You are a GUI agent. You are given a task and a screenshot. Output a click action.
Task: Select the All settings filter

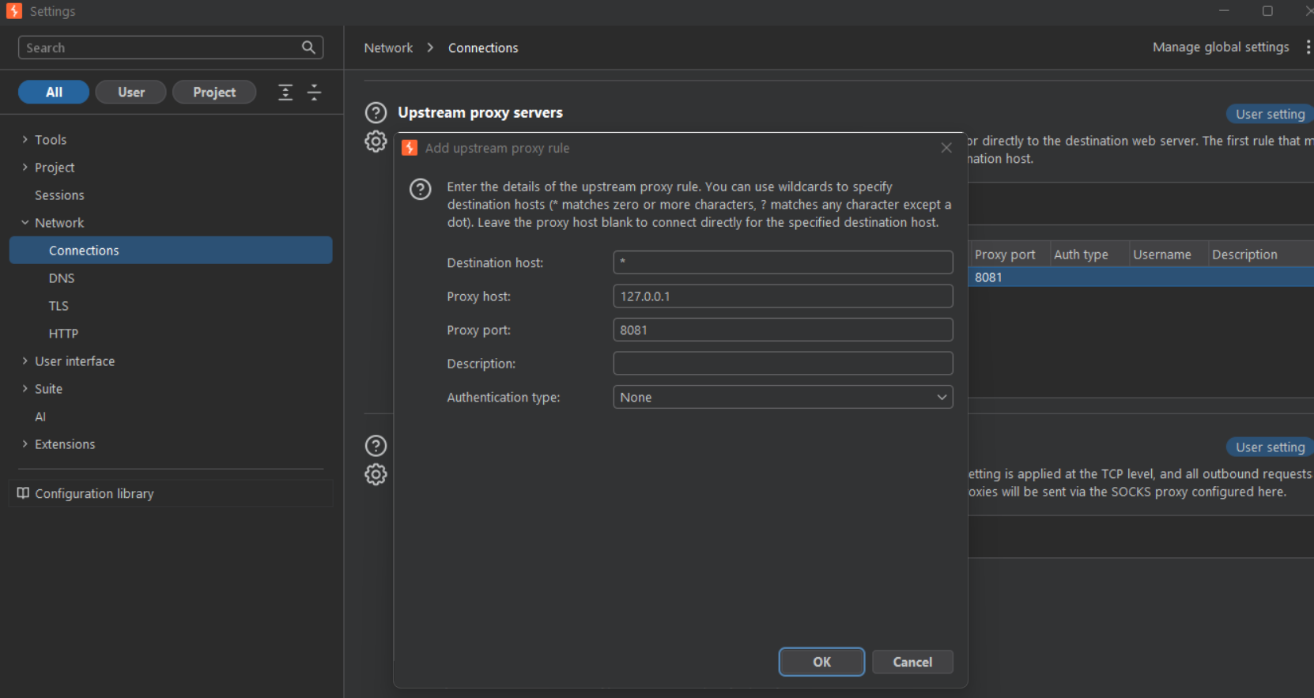pyautogui.click(x=54, y=92)
